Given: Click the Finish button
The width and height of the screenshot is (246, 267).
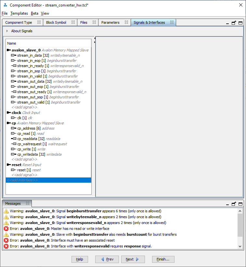Looking at the screenshot, I should [163, 259].
